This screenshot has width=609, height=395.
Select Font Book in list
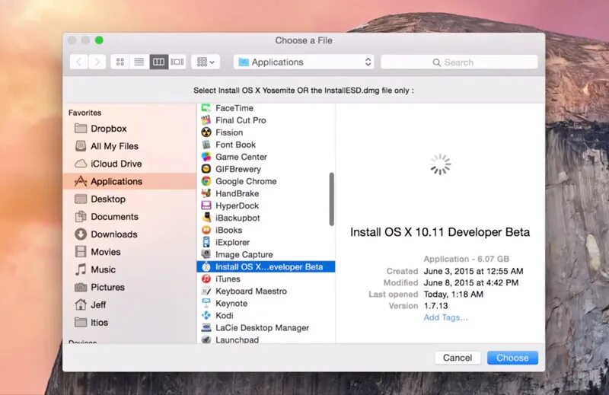(266, 145)
